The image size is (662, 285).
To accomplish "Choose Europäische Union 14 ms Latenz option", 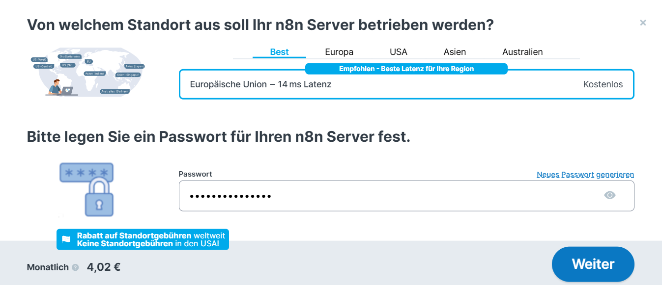I will (x=406, y=84).
